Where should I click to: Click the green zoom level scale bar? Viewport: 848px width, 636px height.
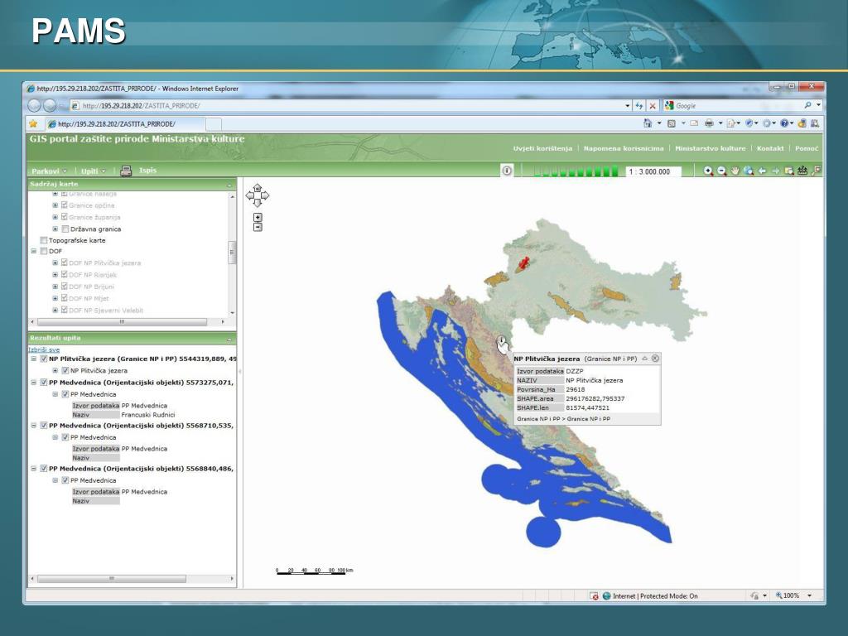pyautogui.click(x=576, y=171)
